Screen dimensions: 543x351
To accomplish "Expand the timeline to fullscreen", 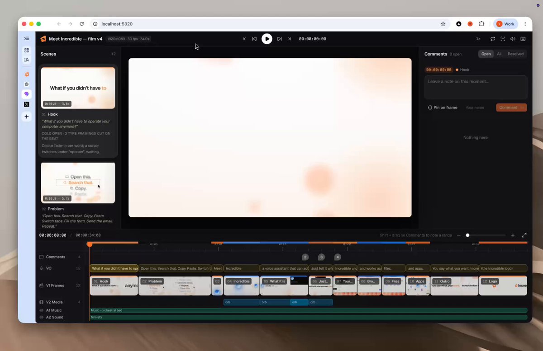I will (x=524, y=235).
